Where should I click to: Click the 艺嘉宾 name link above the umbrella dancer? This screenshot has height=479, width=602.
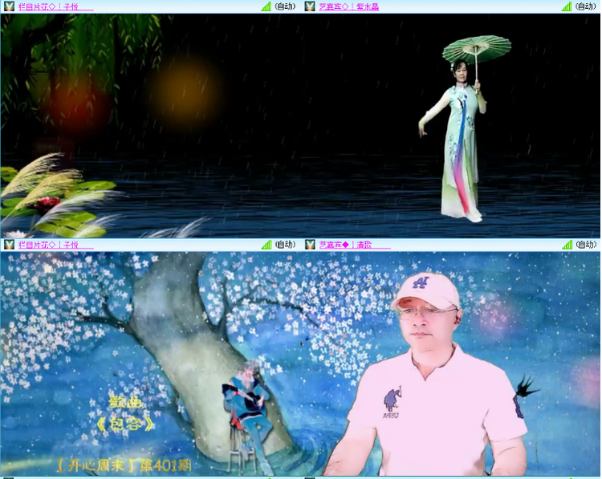click(348, 6)
